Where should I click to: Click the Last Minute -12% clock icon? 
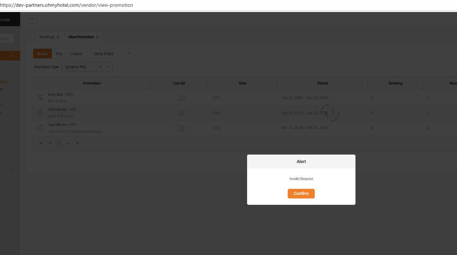tap(40, 128)
